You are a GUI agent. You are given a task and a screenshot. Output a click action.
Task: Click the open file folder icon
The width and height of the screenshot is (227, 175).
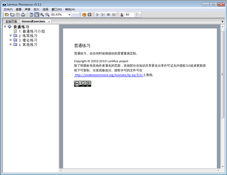(x=6, y=15)
